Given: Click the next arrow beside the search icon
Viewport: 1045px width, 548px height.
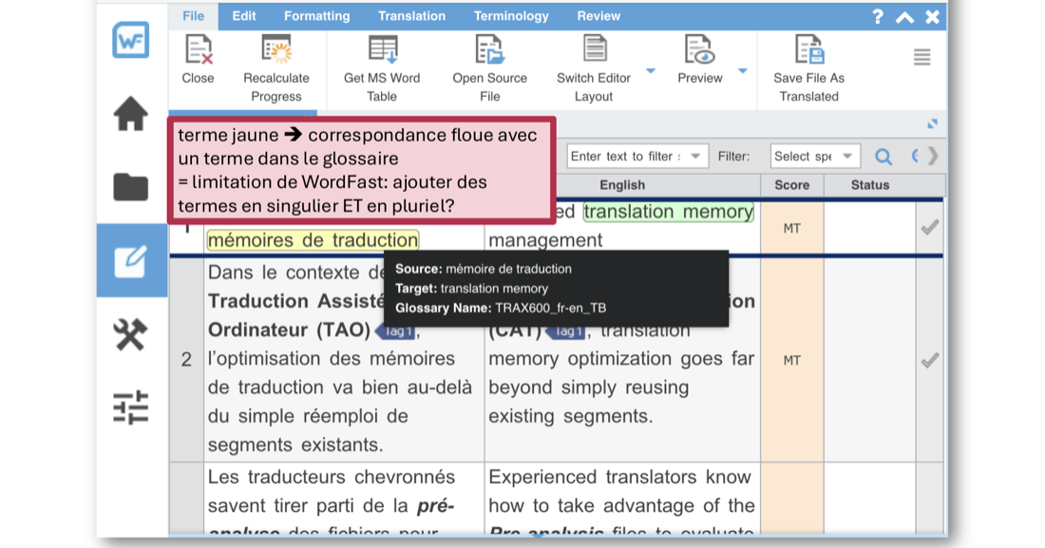Looking at the screenshot, I should point(933,156).
